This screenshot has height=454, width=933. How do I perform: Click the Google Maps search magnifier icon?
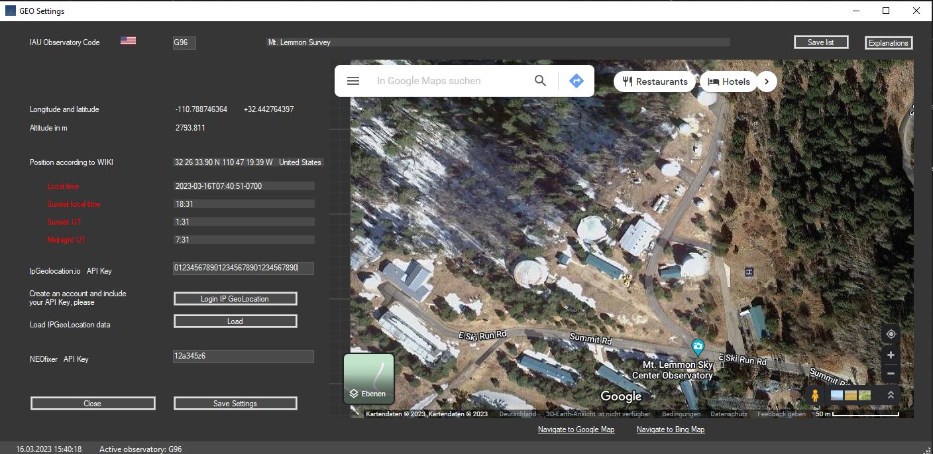[541, 81]
